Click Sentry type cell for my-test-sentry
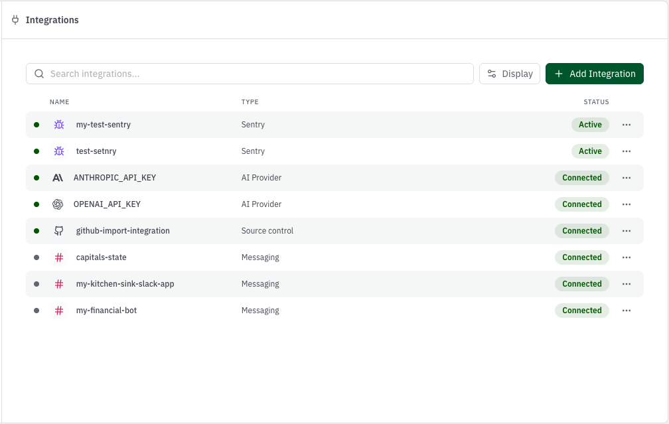 pos(253,125)
